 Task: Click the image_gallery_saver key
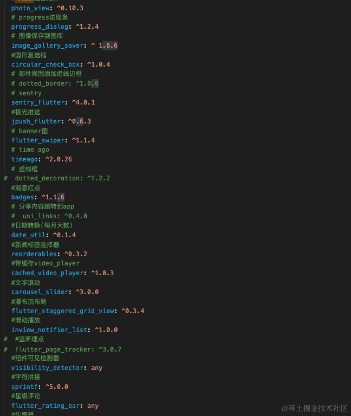tap(48, 45)
